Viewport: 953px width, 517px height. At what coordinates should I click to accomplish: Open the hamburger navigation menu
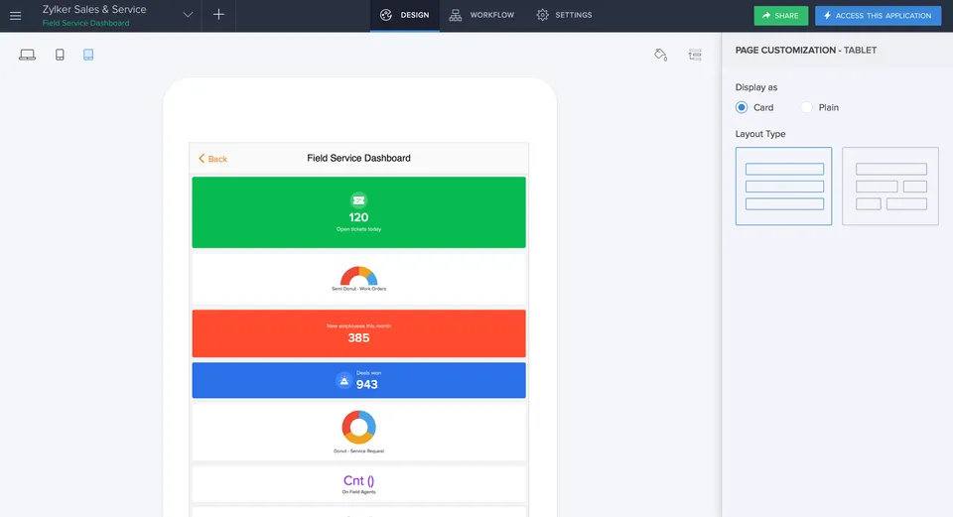coord(16,16)
